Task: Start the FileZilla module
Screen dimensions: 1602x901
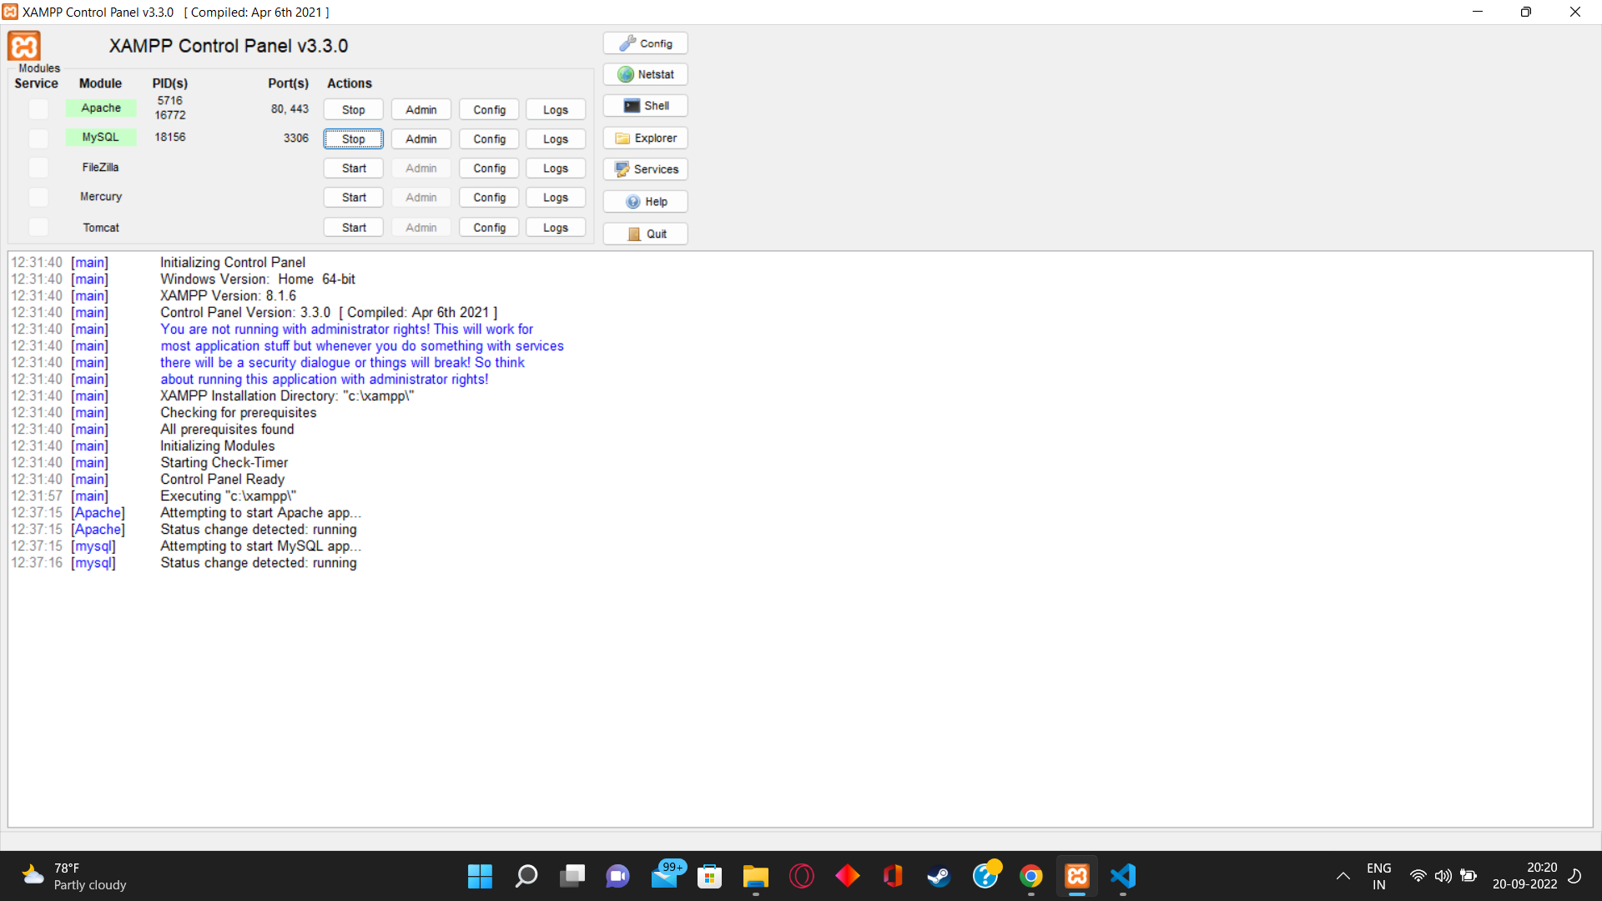Action: pyautogui.click(x=353, y=169)
